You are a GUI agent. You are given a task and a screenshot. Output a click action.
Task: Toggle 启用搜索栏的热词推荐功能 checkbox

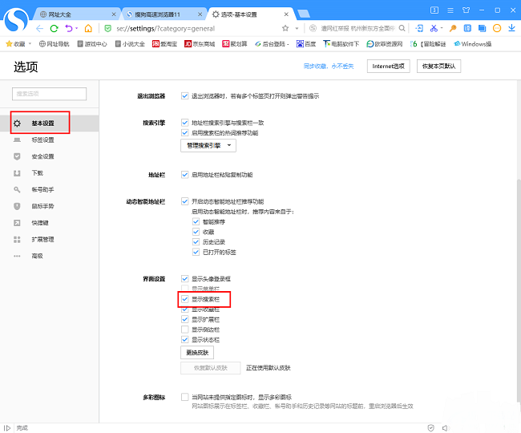coord(184,132)
